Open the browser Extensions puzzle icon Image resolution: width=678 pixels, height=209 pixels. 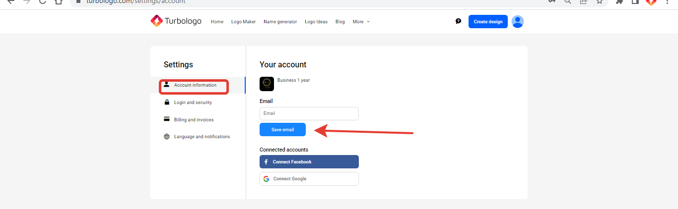point(619,1)
